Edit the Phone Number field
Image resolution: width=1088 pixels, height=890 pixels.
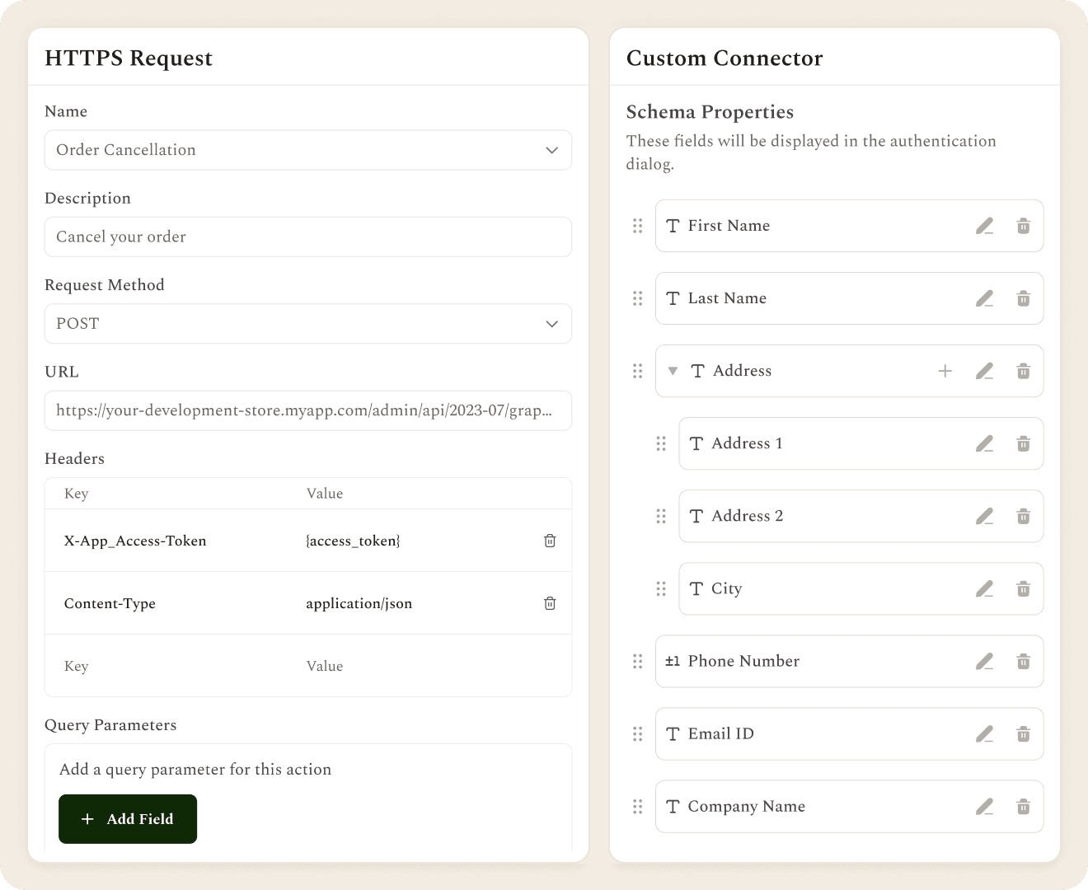pos(984,661)
